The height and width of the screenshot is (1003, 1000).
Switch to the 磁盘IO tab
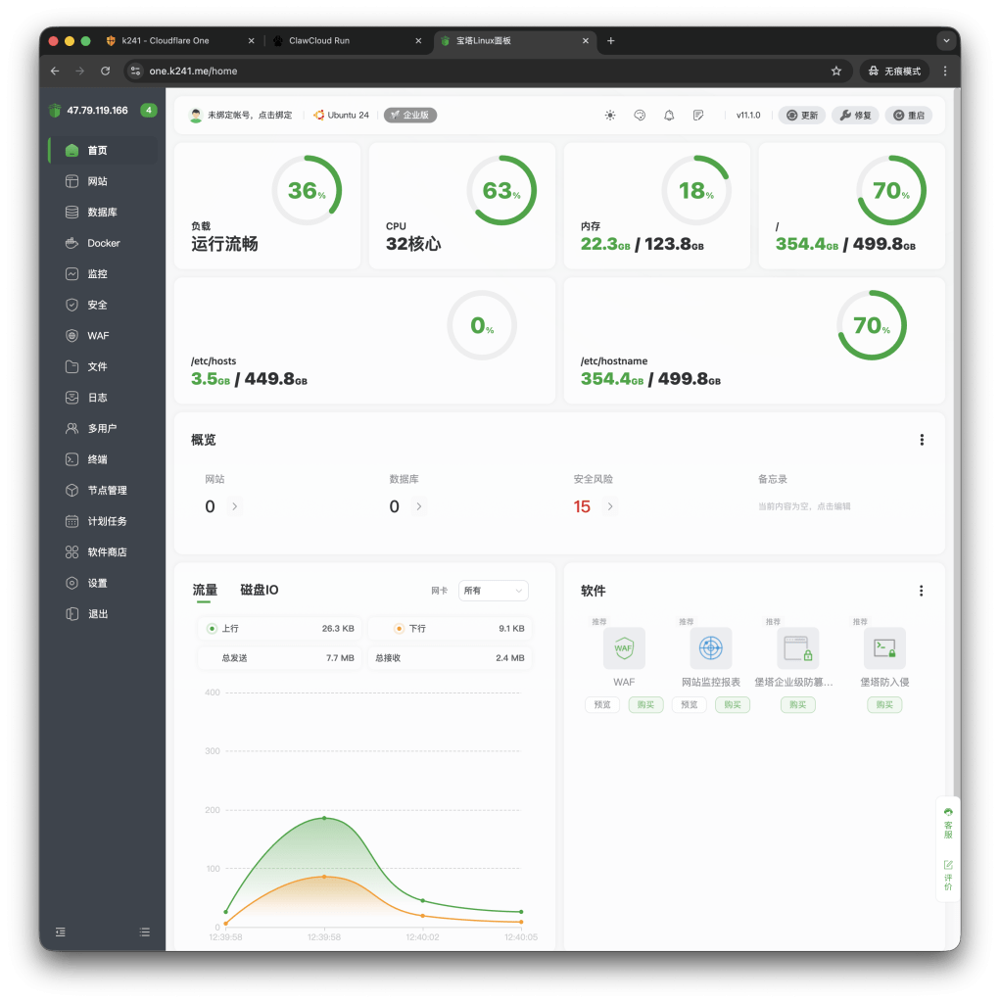point(260,590)
